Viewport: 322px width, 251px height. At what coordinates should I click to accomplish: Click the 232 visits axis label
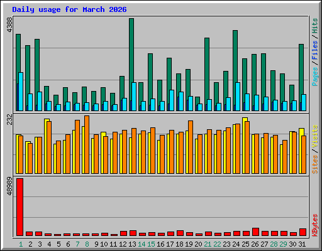pos(9,119)
